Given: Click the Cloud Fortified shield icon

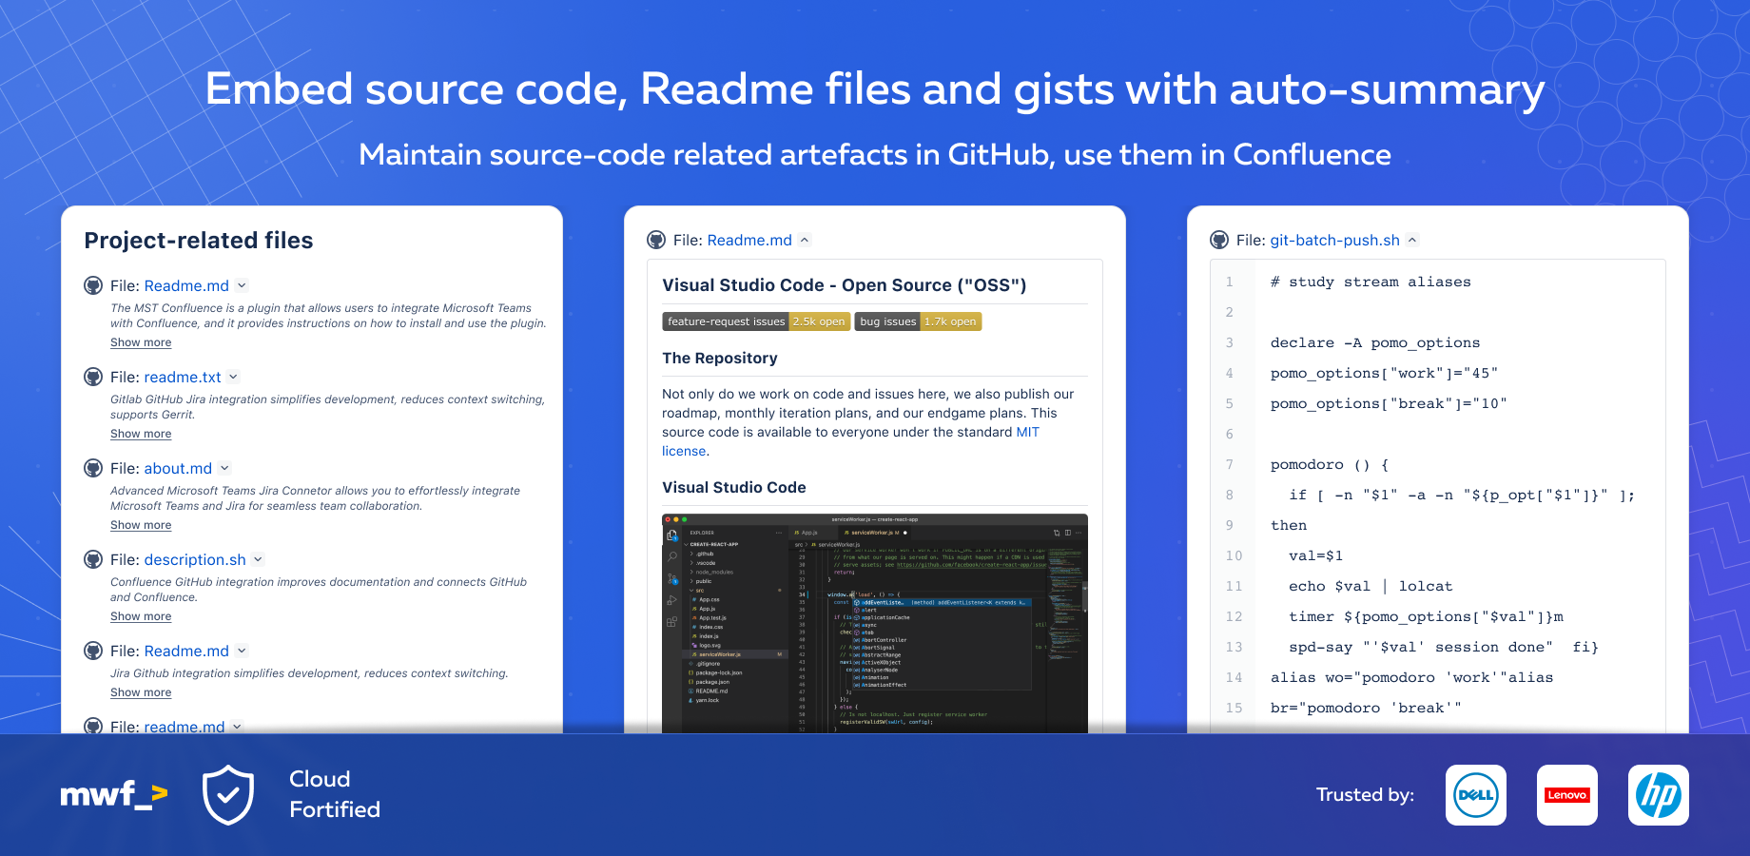Looking at the screenshot, I should (228, 794).
